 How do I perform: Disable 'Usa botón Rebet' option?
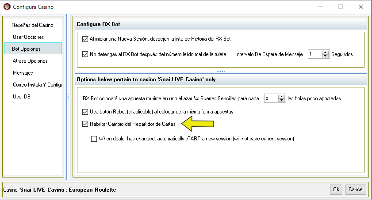tap(85, 112)
